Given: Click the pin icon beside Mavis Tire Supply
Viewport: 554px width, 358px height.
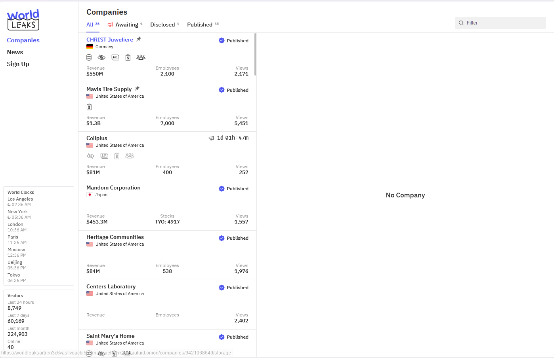Looking at the screenshot, I should [137, 89].
